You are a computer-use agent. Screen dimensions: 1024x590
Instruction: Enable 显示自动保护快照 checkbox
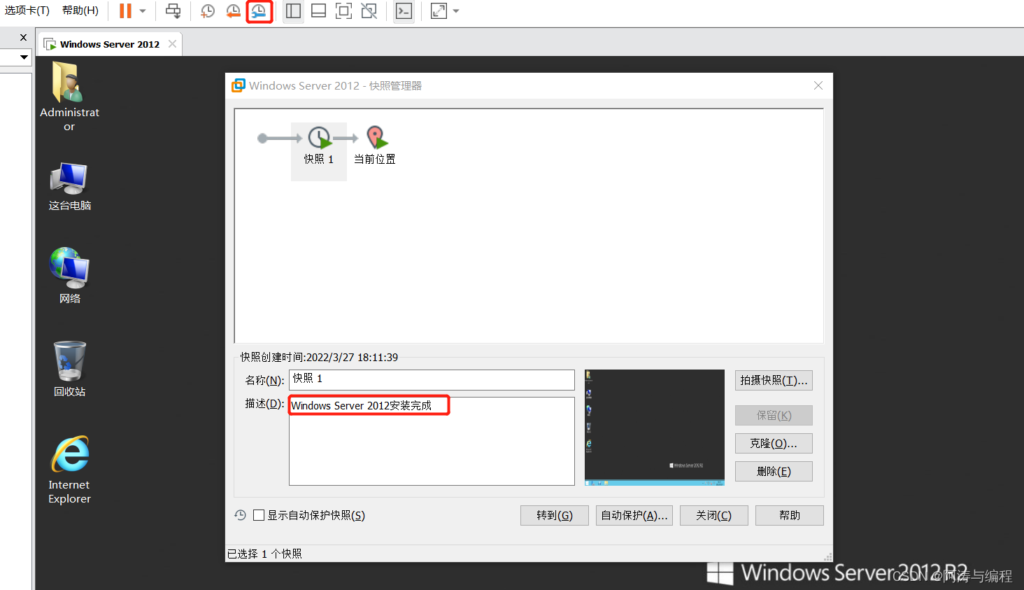[259, 514]
